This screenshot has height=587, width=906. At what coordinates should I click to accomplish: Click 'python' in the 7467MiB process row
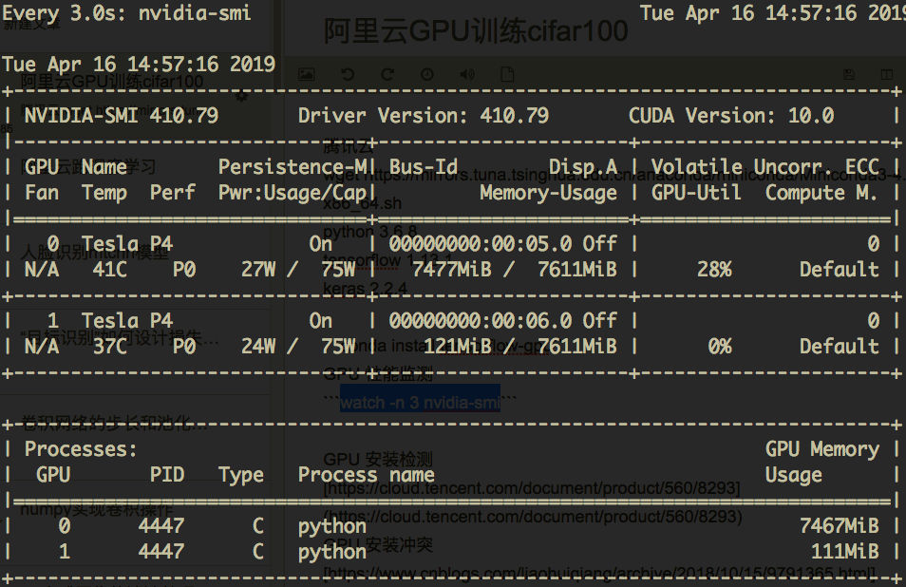click(x=332, y=527)
